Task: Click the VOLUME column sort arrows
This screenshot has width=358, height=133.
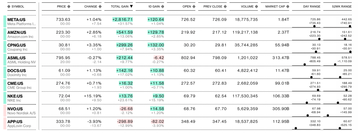Action: [257, 6]
